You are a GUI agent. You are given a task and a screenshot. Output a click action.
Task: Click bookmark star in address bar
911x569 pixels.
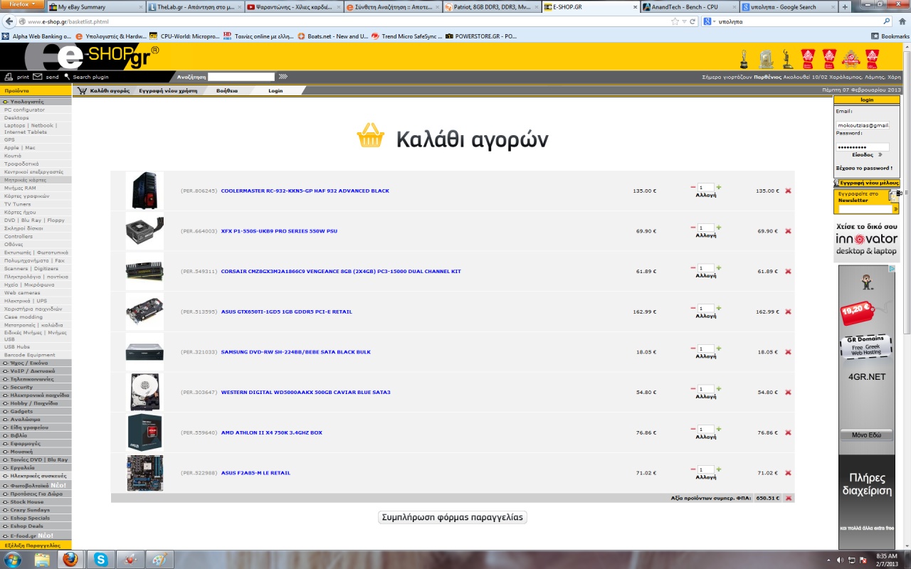click(675, 21)
